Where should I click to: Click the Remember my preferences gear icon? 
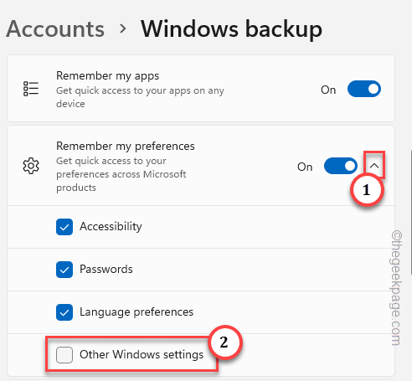pyautogui.click(x=31, y=166)
